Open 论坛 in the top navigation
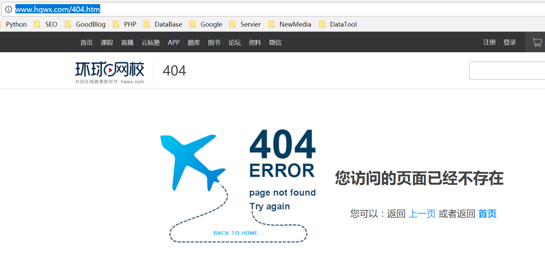 (235, 42)
